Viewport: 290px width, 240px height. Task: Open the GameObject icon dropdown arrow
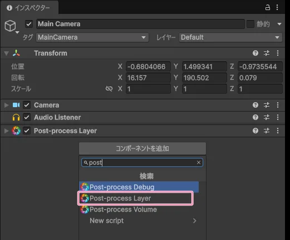[17, 32]
